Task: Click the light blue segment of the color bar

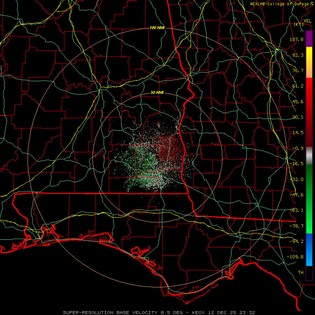Action: click(309, 250)
